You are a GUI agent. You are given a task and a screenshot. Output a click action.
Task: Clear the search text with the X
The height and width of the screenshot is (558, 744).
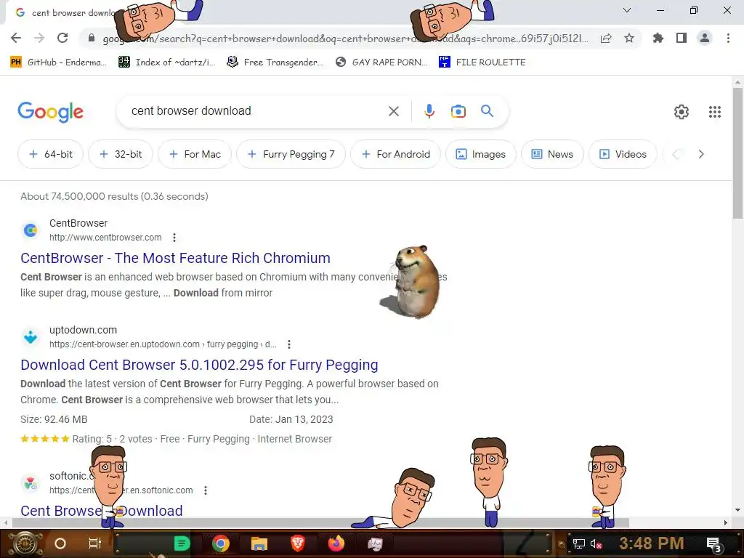[x=393, y=111]
